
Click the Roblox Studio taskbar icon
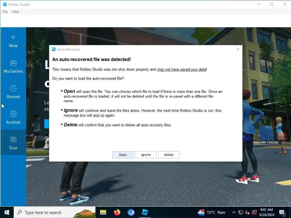click(x=145, y=212)
